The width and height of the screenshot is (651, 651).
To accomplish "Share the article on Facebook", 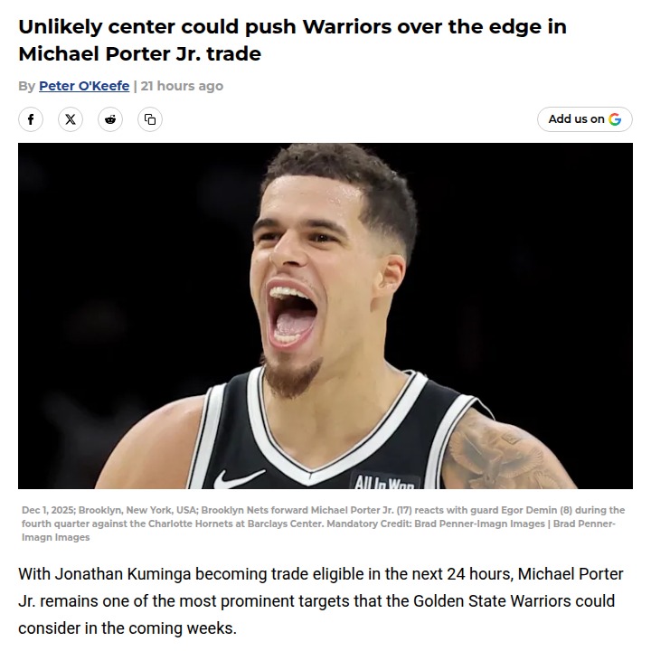I will pyautogui.click(x=31, y=119).
